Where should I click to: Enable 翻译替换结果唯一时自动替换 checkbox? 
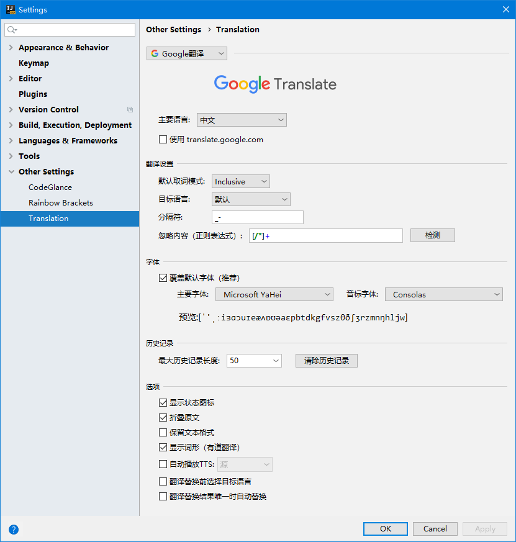(163, 497)
